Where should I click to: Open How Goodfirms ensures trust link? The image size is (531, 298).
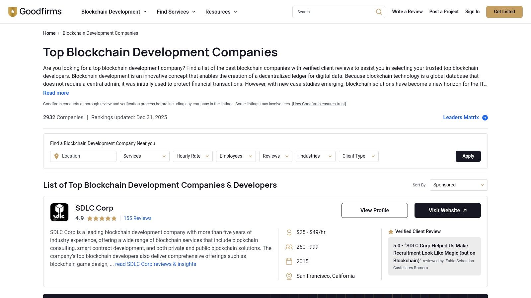pyautogui.click(x=319, y=104)
